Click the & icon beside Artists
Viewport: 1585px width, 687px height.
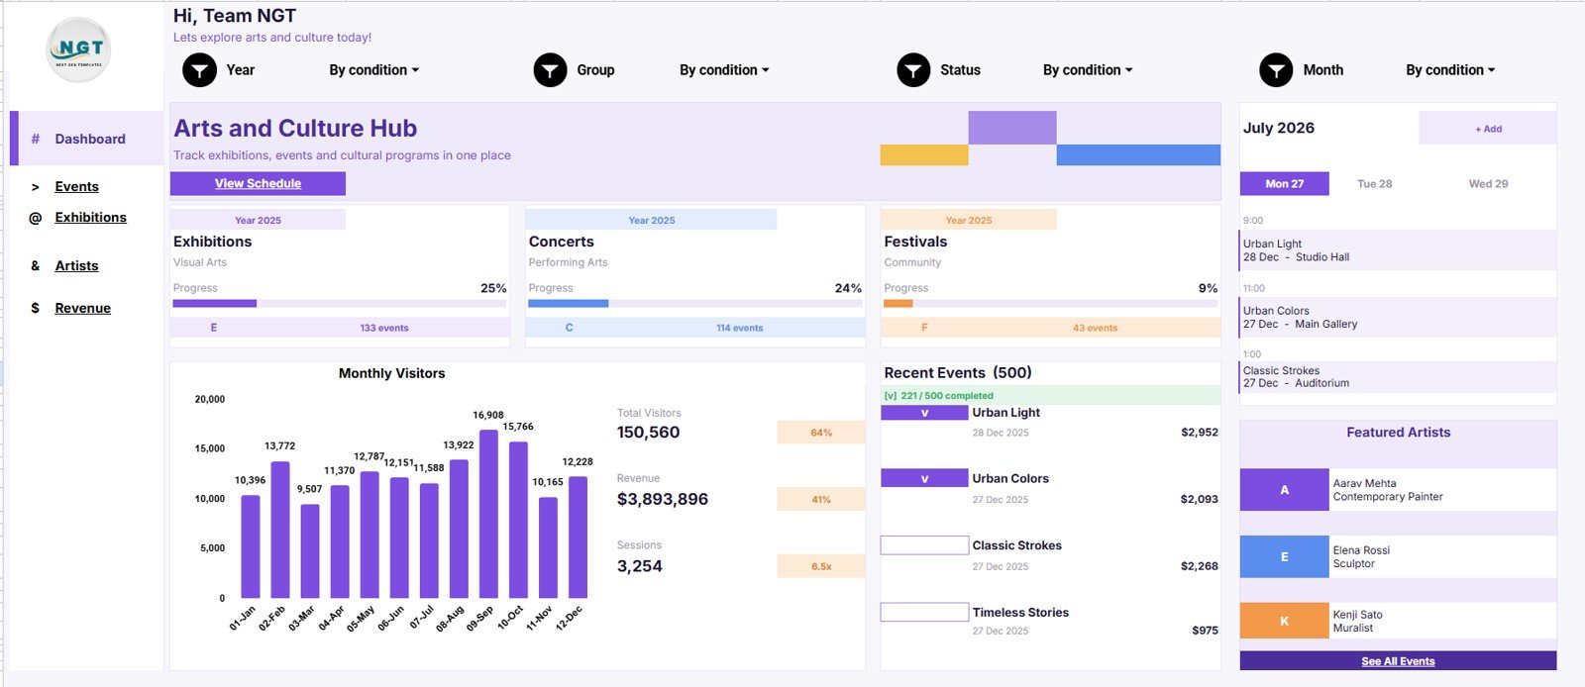pyautogui.click(x=36, y=266)
